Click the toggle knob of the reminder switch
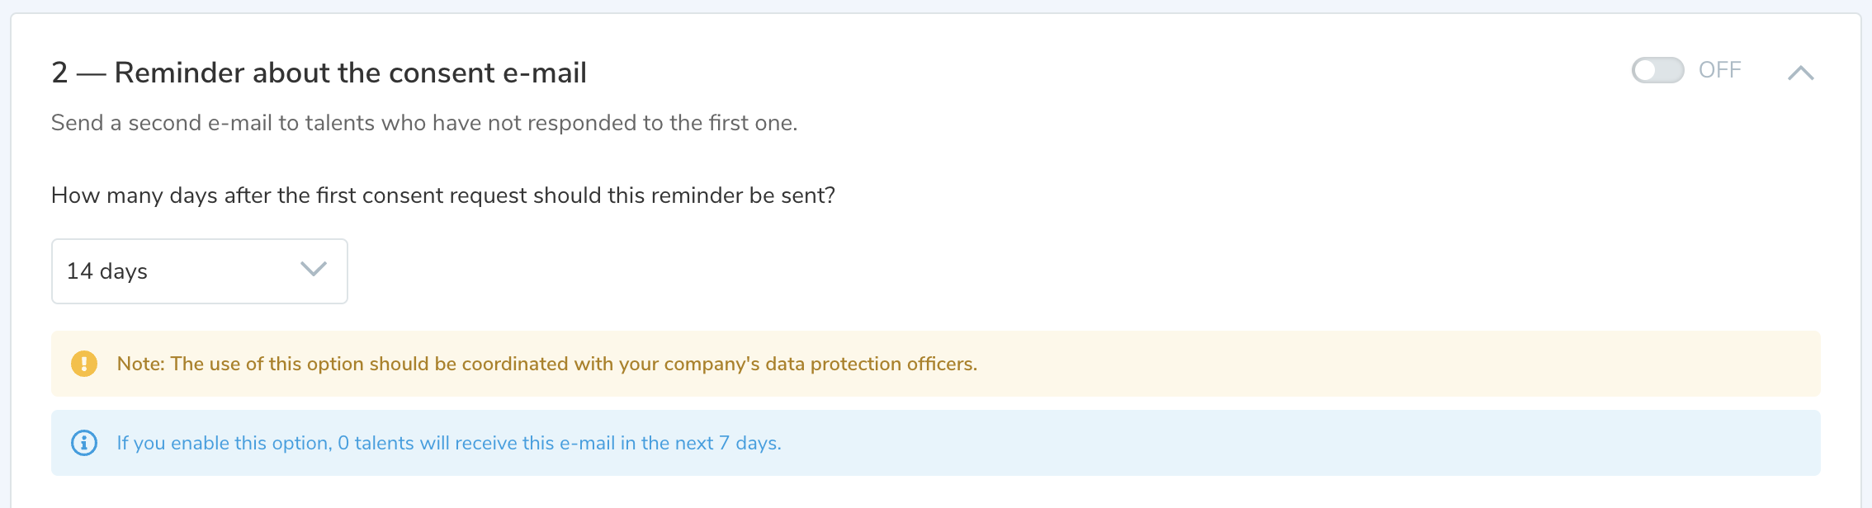This screenshot has width=1872, height=508. coord(1646,70)
